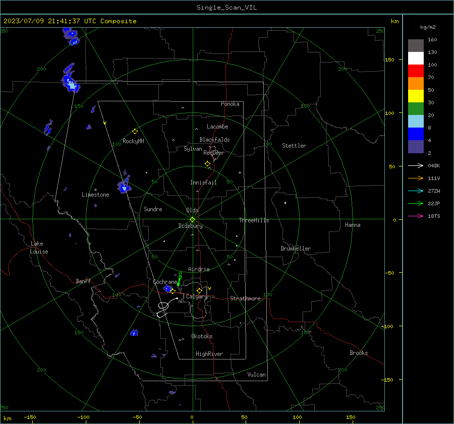
Task: Click the orange 111V arrow in legend
Action: click(x=416, y=178)
